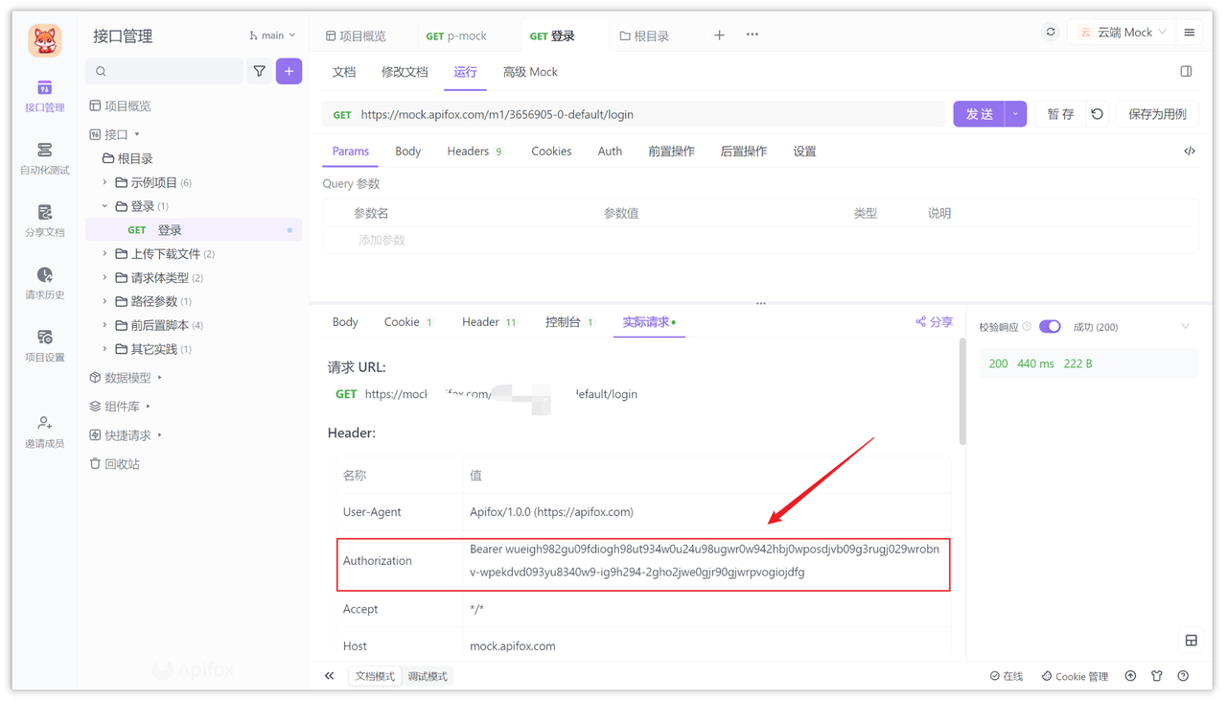1227x702 pixels.
Task: Collapse the 登录 folder
Action: pyautogui.click(x=104, y=206)
